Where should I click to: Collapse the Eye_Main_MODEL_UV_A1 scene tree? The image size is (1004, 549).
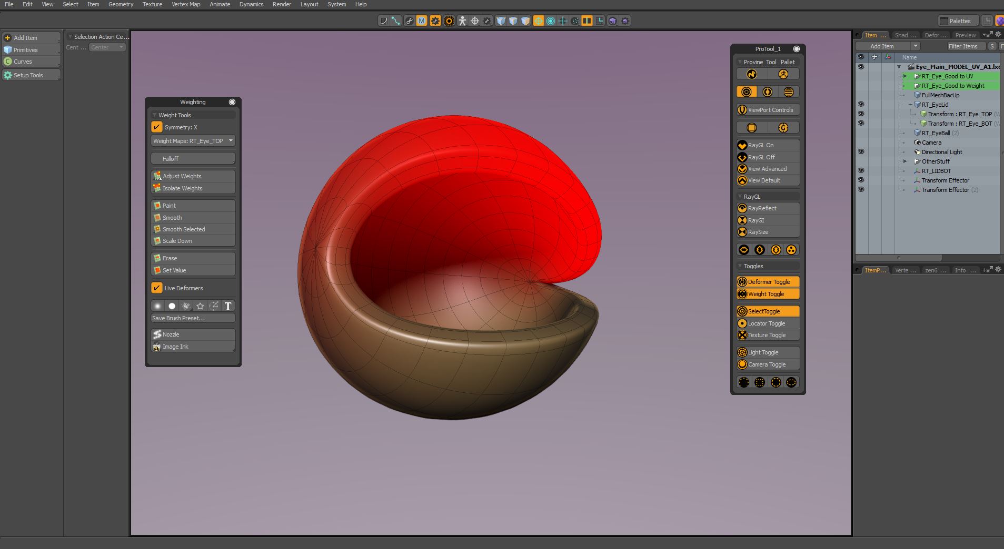(899, 67)
